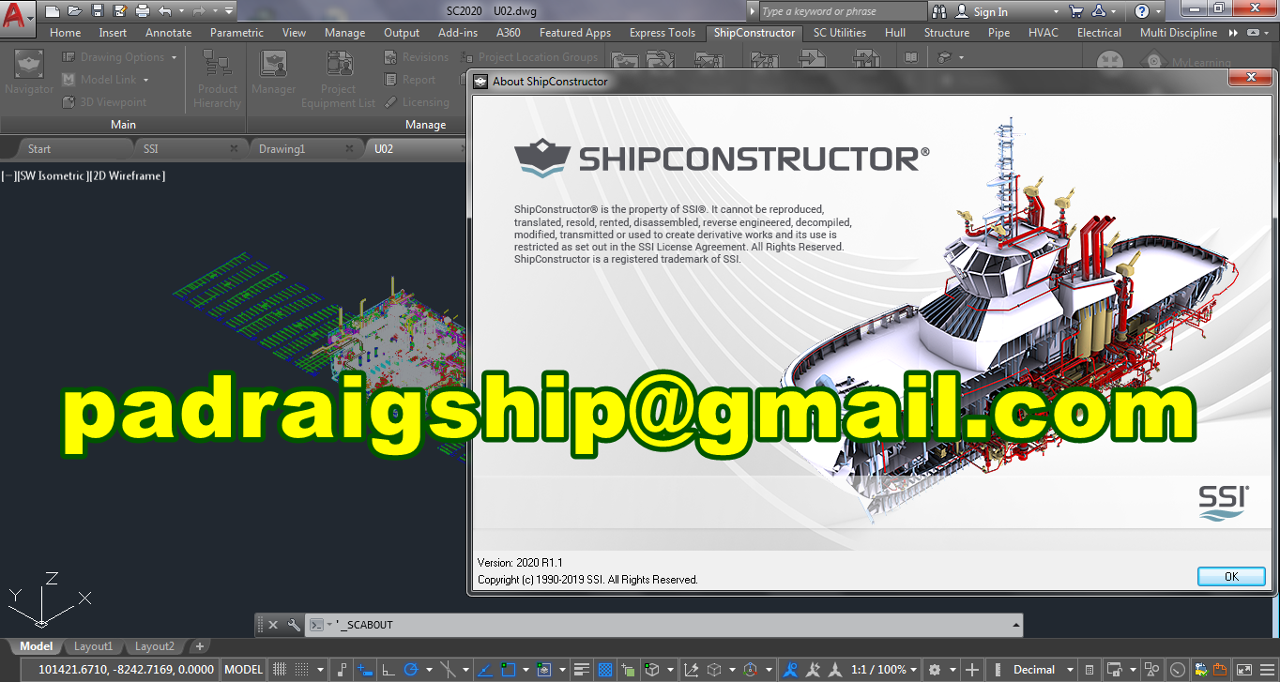Add a new layout with plus button
Image resolution: width=1280 pixels, height=682 pixels.
coord(200,646)
